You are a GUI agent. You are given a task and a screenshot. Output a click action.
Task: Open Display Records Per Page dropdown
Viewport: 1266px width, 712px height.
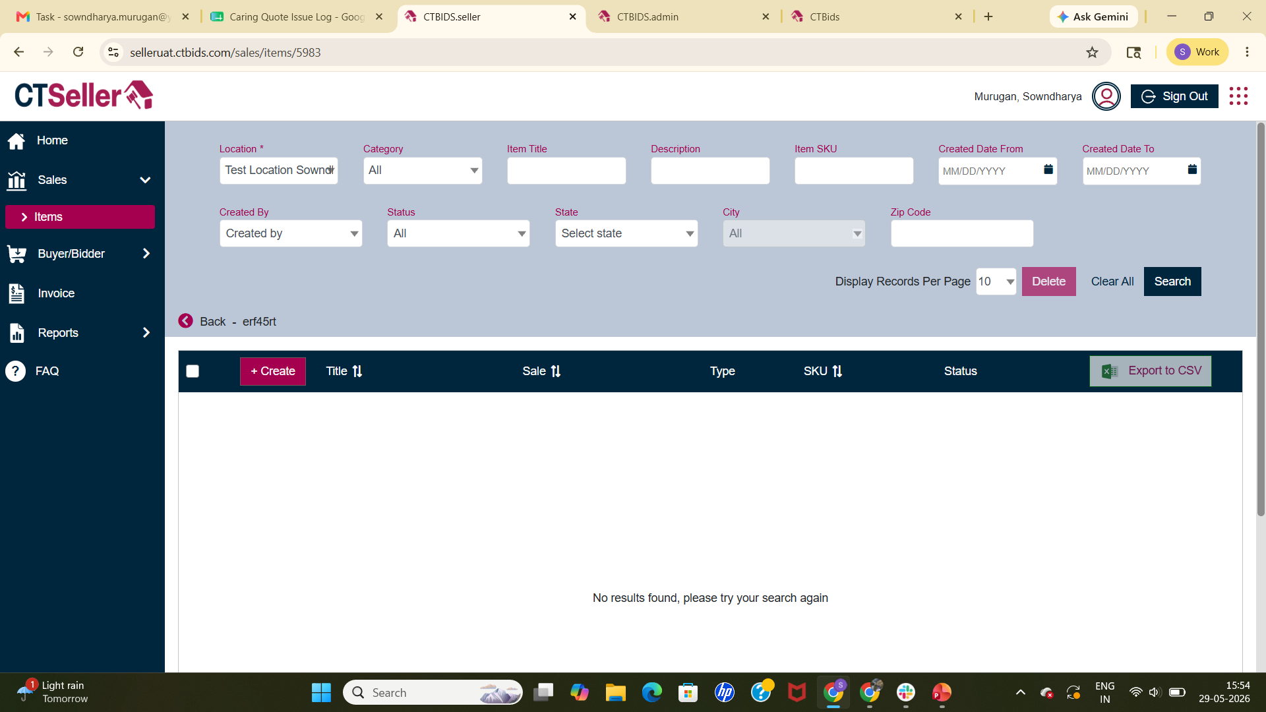point(996,282)
